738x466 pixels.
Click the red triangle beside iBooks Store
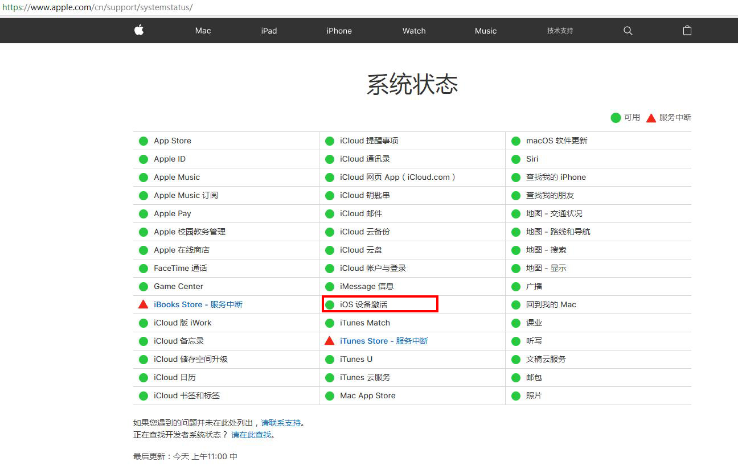143,304
